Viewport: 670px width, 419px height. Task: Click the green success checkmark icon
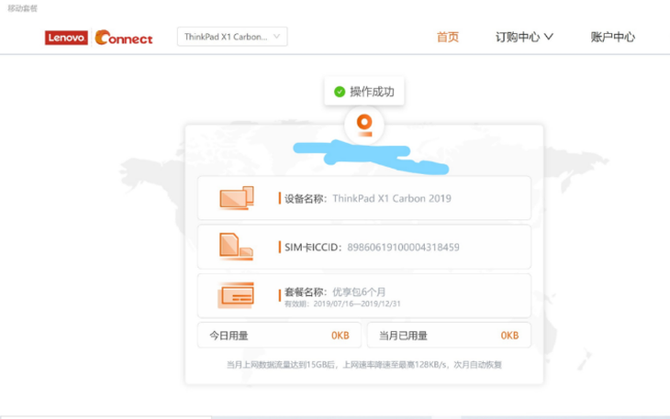[340, 92]
